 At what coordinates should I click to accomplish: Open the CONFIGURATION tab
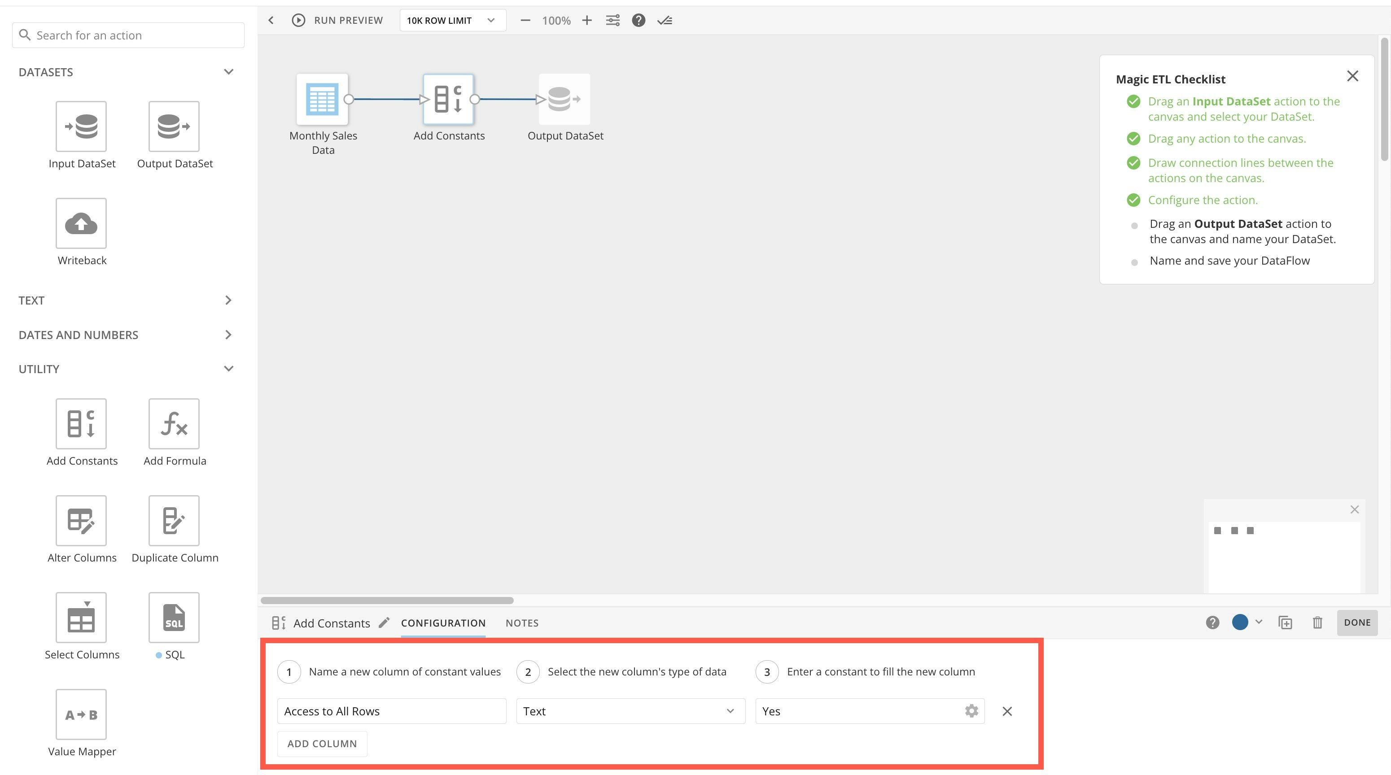[443, 623]
